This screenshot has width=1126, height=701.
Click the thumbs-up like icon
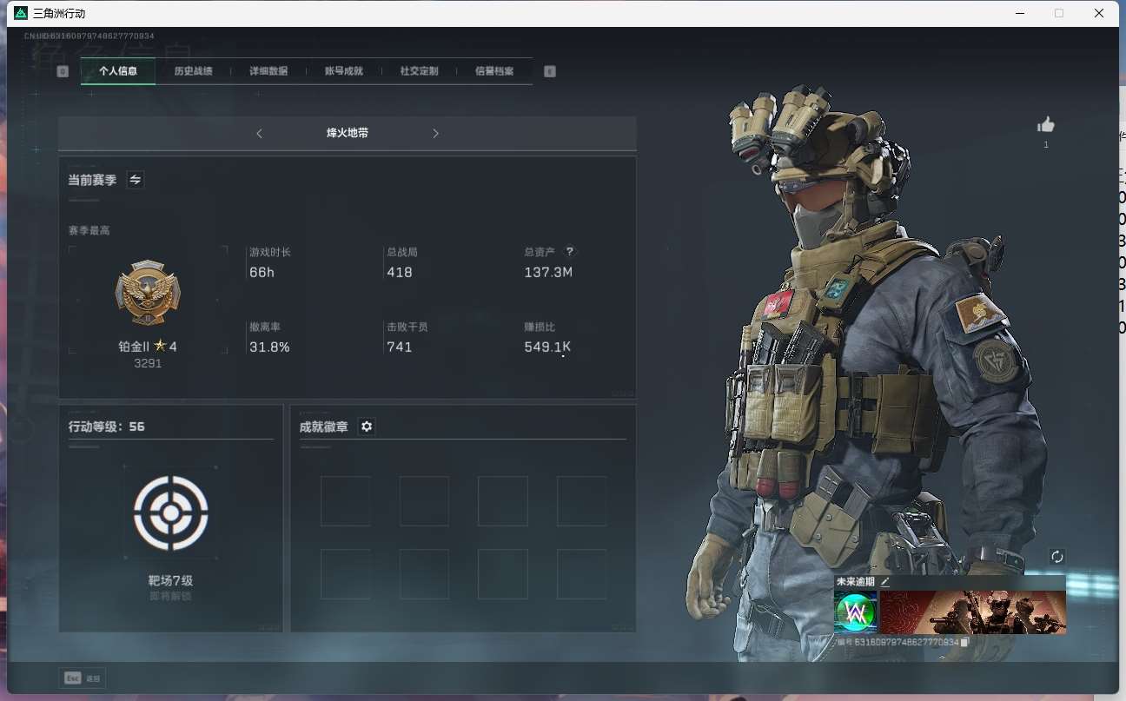(x=1045, y=125)
